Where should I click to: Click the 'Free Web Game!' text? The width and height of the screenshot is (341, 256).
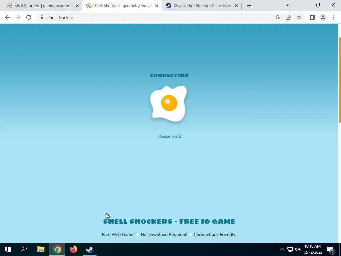point(118,234)
